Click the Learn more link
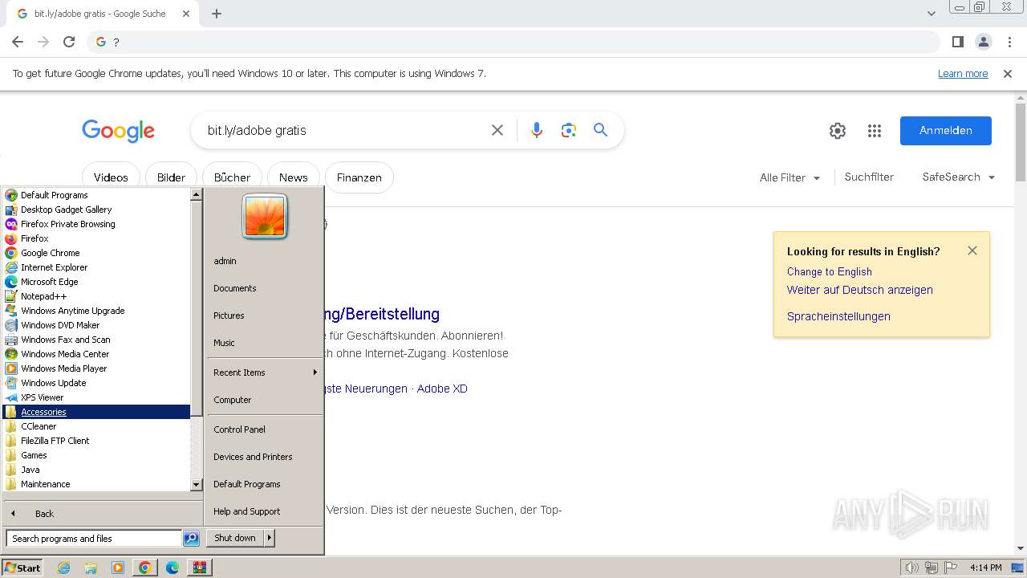This screenshot has height=578, width=1027. point(963,74)
